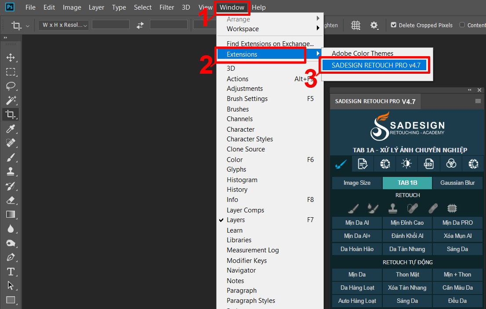Select the Eyedropper tool

click(x=11, y=129)
